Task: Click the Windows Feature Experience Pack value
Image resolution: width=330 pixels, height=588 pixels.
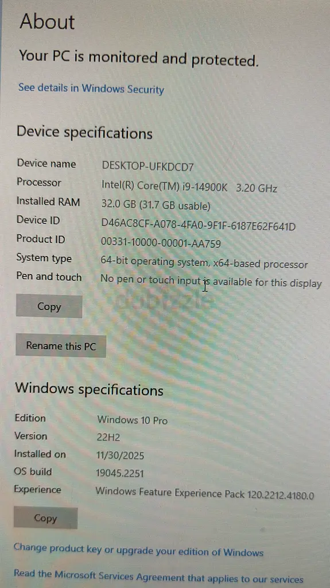Action: point(204,492)
